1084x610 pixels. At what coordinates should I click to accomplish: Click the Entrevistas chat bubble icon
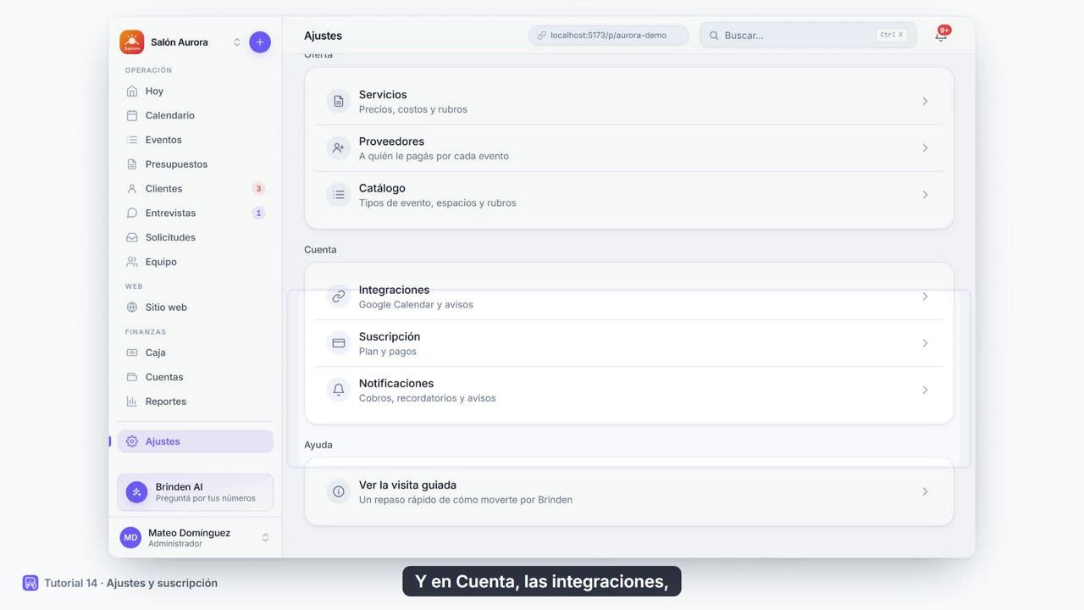click(x=132, y=213)
